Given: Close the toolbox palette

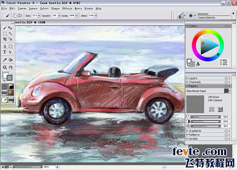Looking at the screenshot, I should coord(13,22).
